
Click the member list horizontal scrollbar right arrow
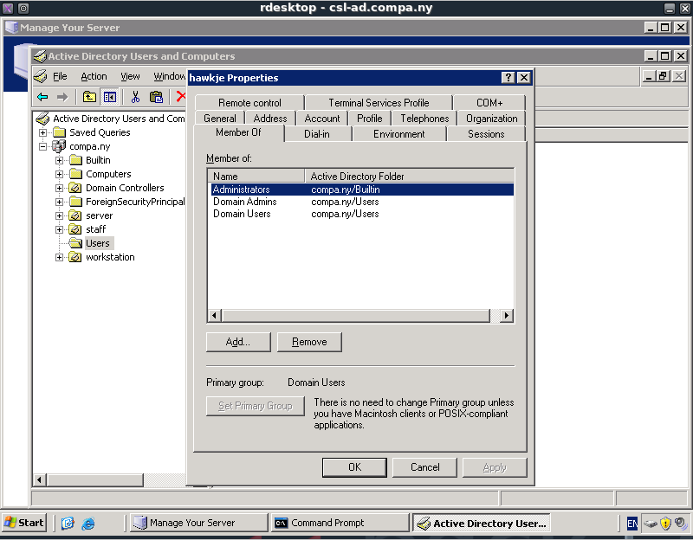(507, 316)
